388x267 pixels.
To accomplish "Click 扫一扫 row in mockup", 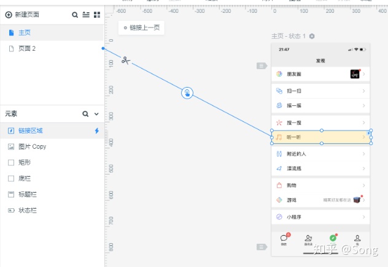I will point(320,91).
